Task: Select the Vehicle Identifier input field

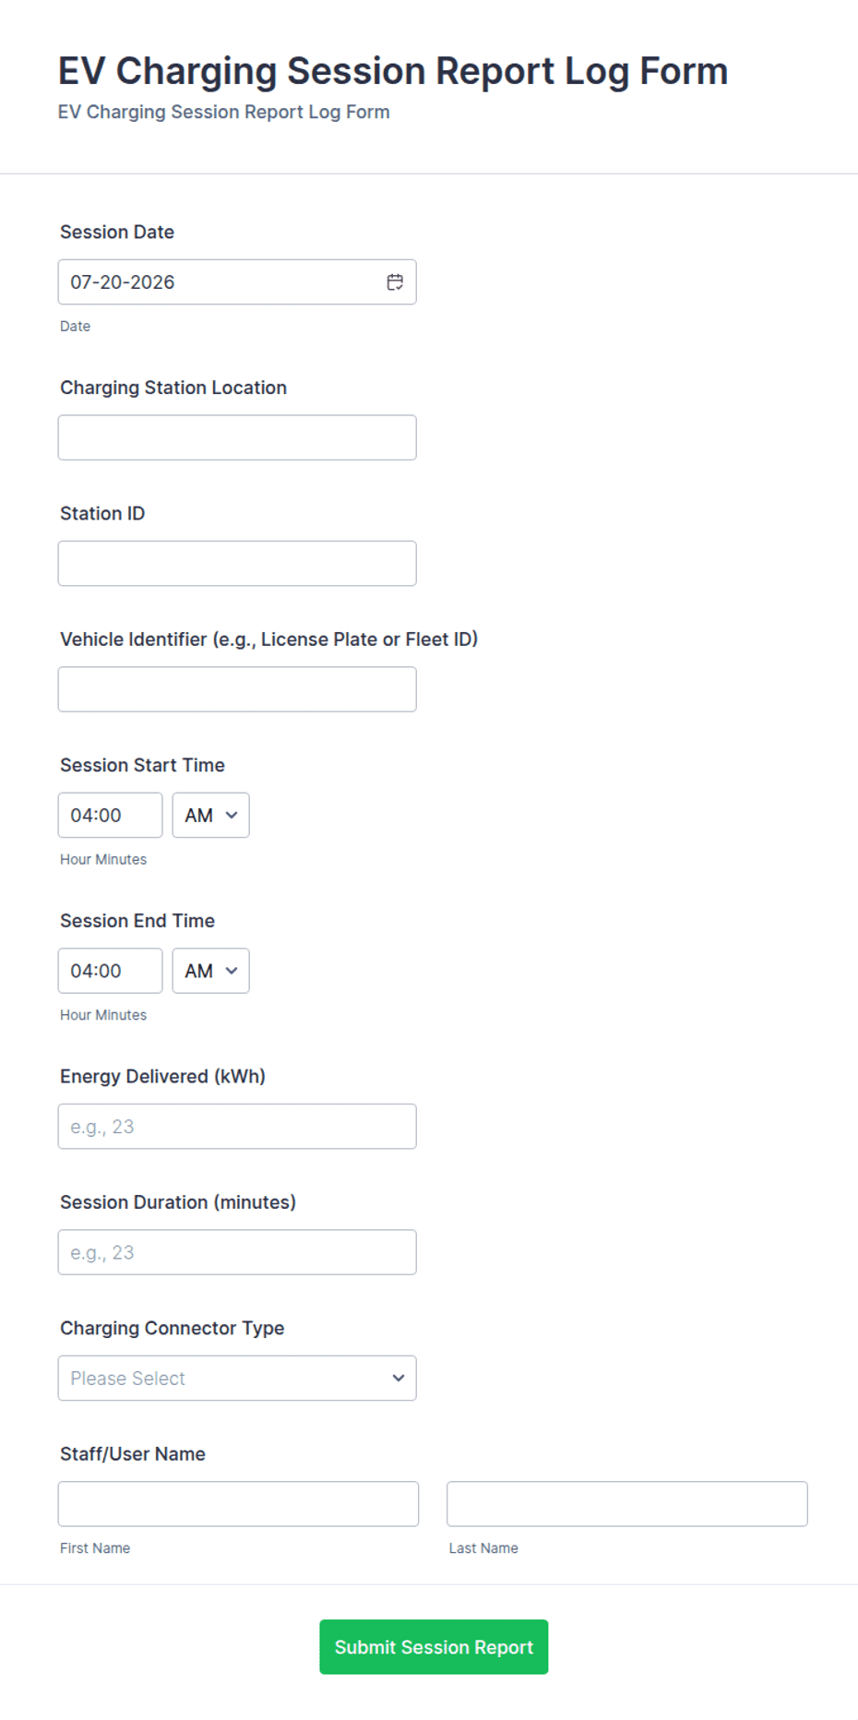Action: pos(237,689)
